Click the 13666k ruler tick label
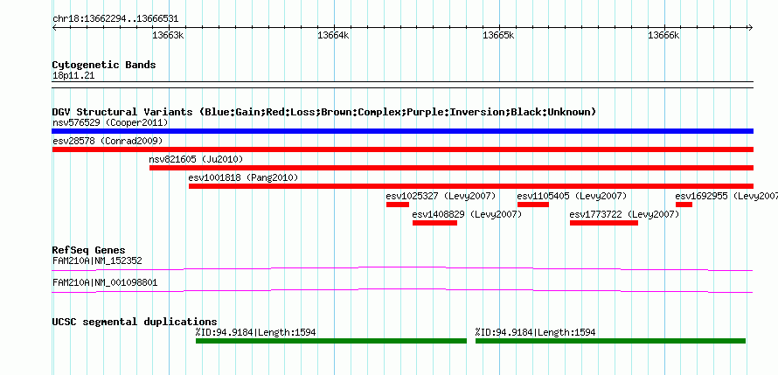 coord(663,35)
